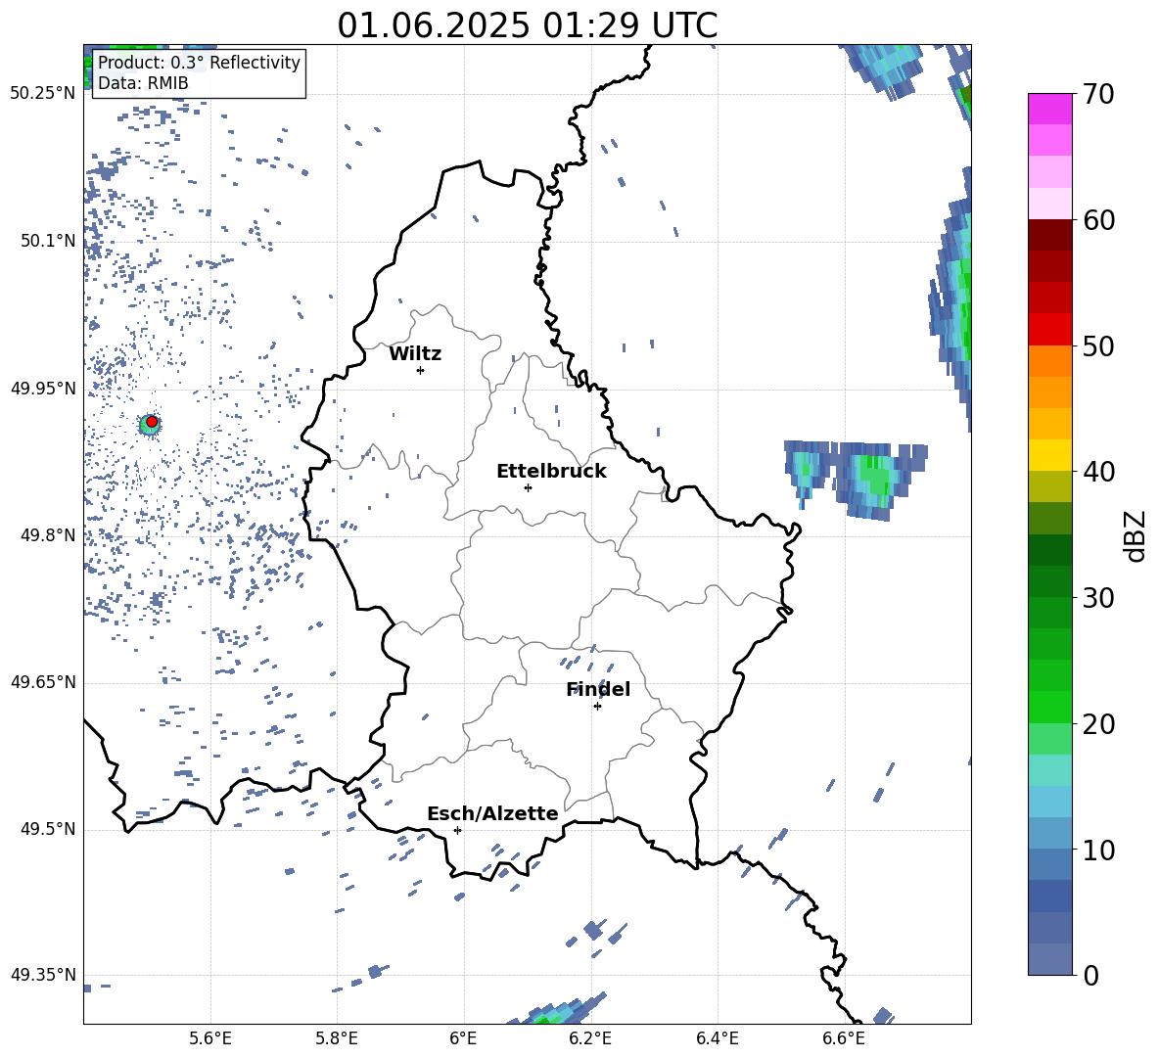Click the 50.25°N latitude label
The width and height of the screenshot is (1159, 1058).
[43, 94]
